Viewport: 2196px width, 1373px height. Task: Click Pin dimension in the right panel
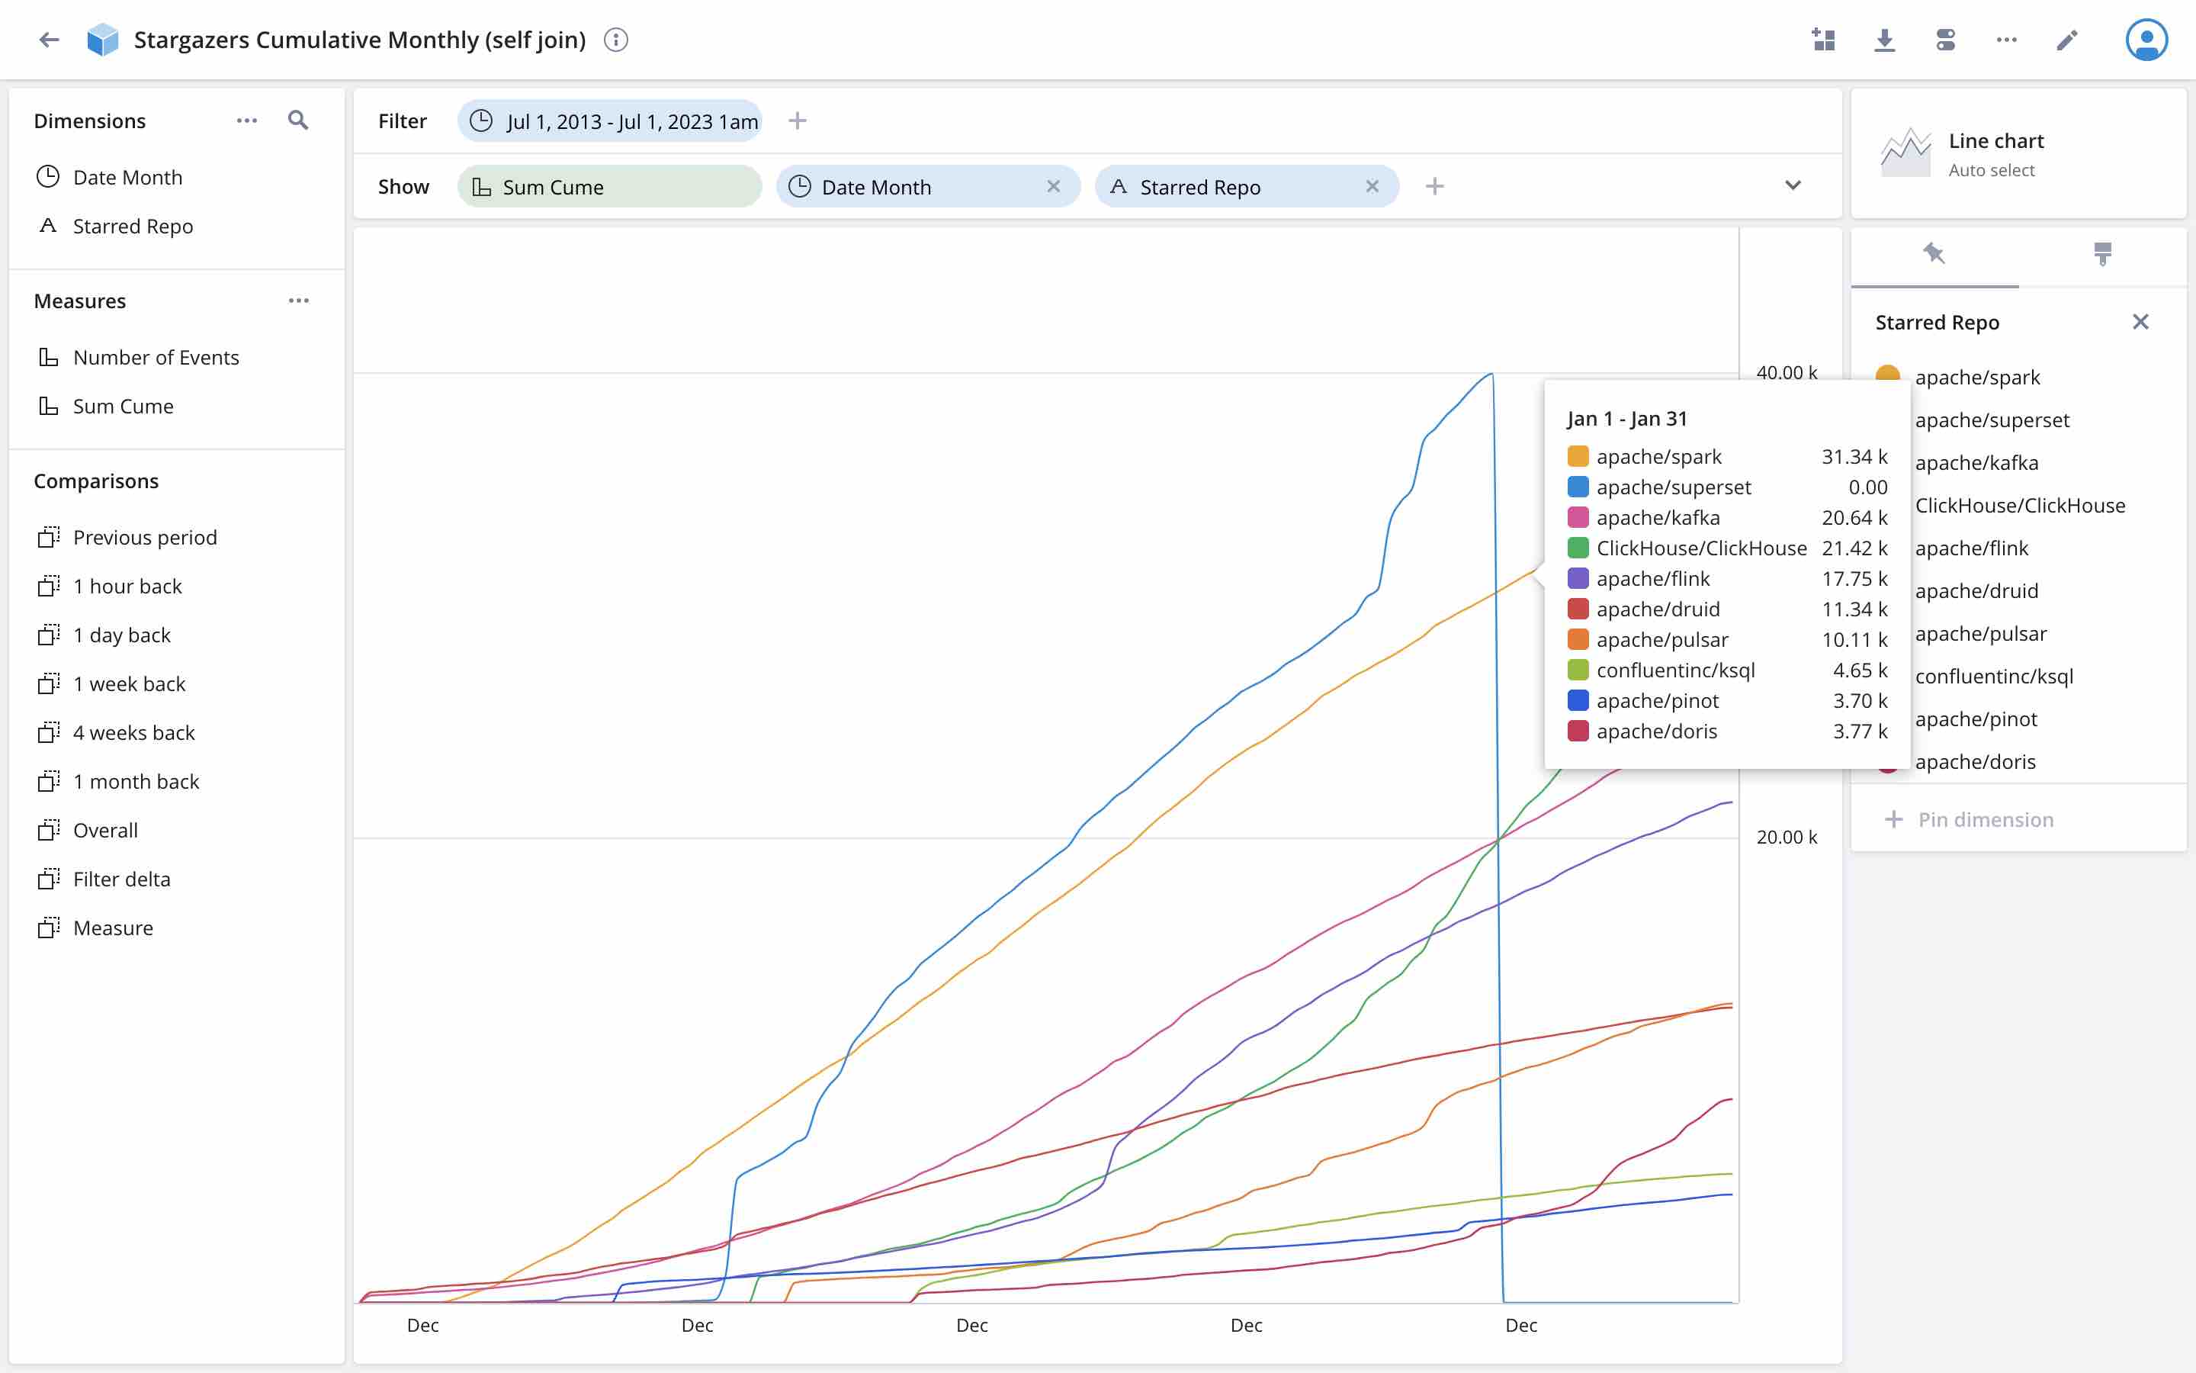click(1970, 818)
